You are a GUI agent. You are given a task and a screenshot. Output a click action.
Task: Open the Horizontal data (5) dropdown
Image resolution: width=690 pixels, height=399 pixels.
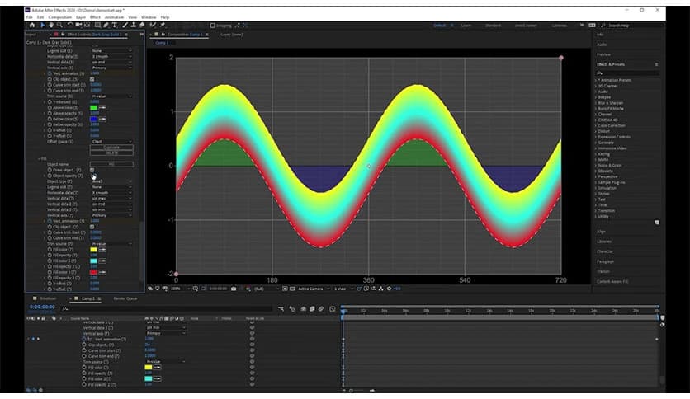(111, 57)
